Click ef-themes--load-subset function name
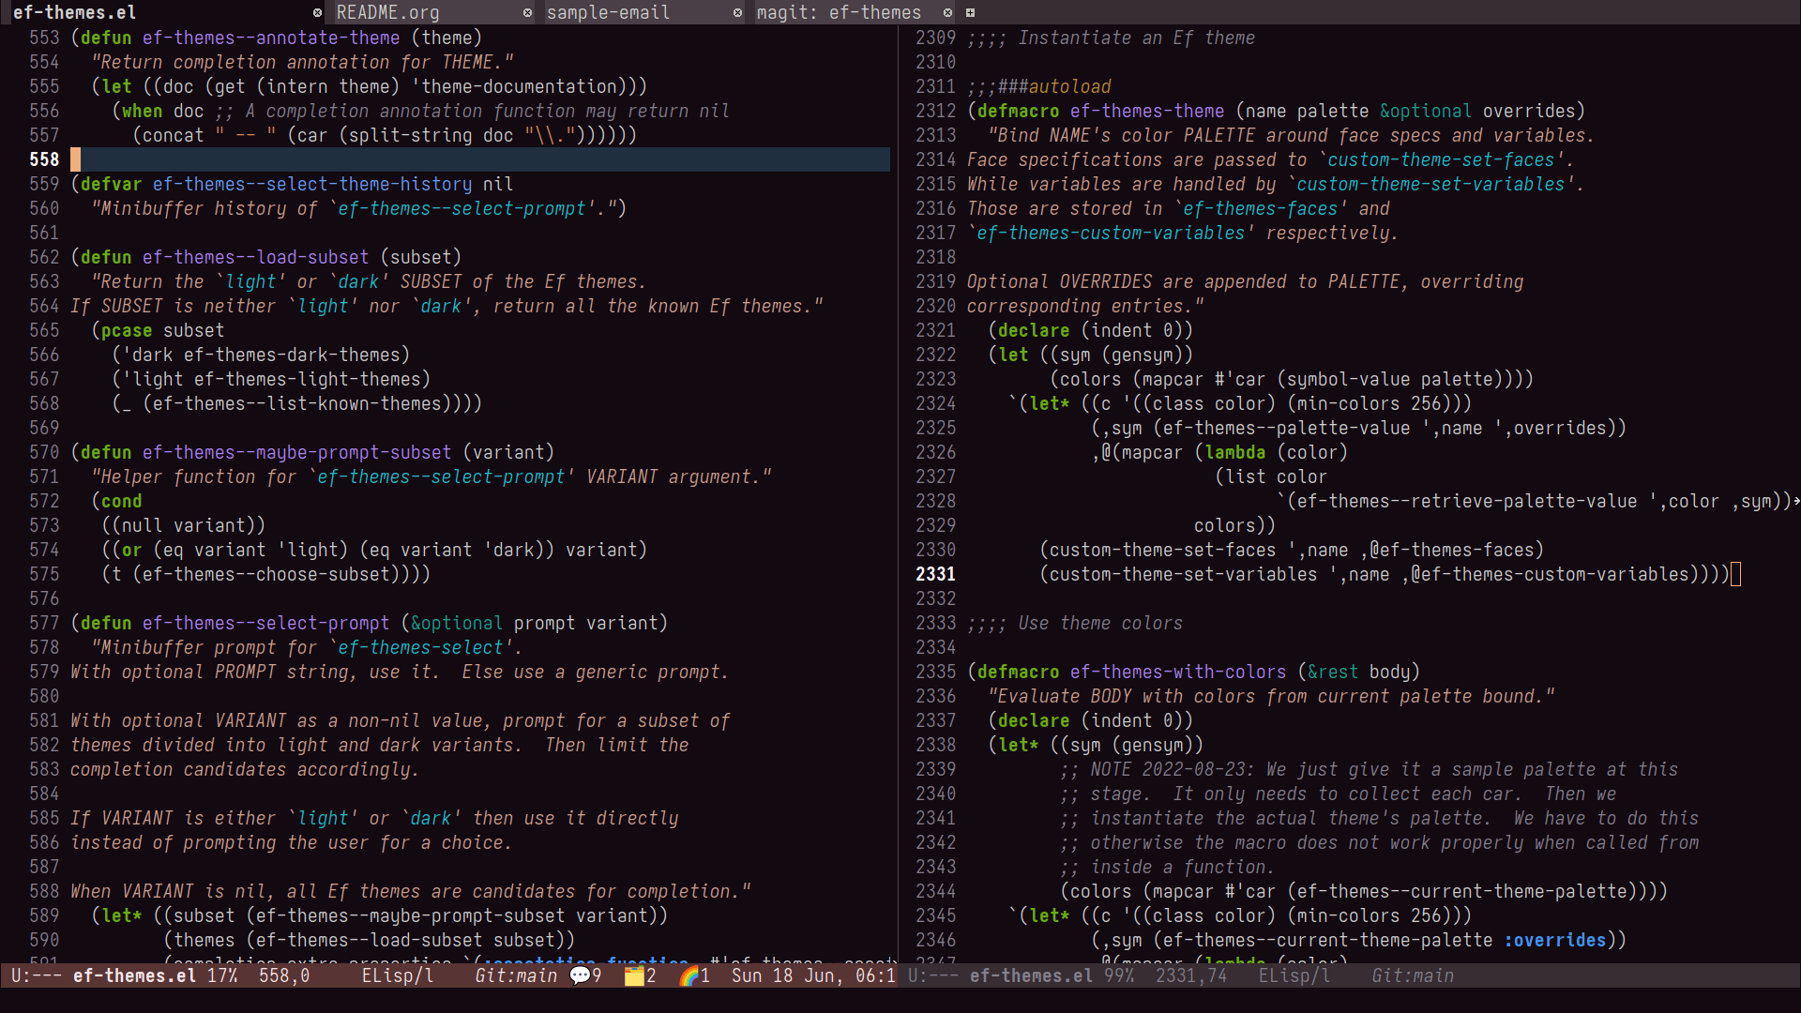1801x1013 pixels. pos(255,257)
